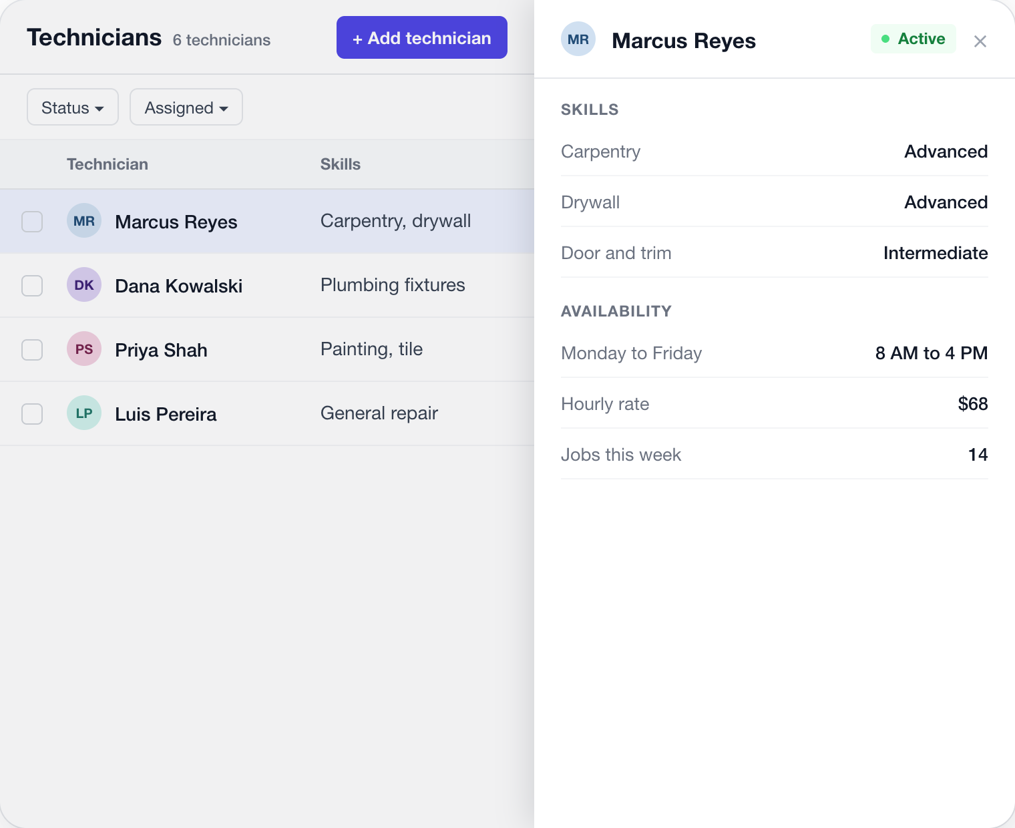Screen dimensions: 1015x828
Task: Click the LP avatar for Luis Pereira
Action: tap(84, 413)
